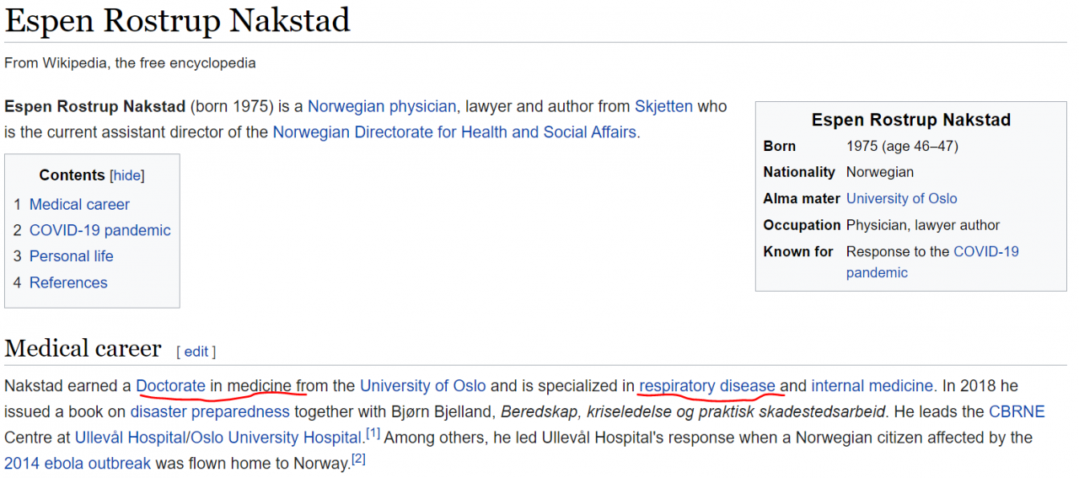Jump to COVID-19 pandemic section in contents
1079x478 pixels.
point(99,230)
